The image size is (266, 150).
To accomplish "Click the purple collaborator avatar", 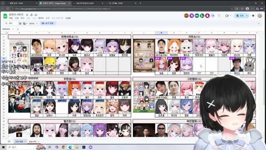I will 192,16.
